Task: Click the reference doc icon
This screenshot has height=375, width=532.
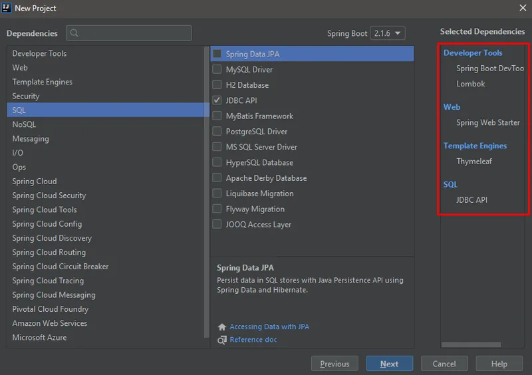Action: (x=222, y=340)
